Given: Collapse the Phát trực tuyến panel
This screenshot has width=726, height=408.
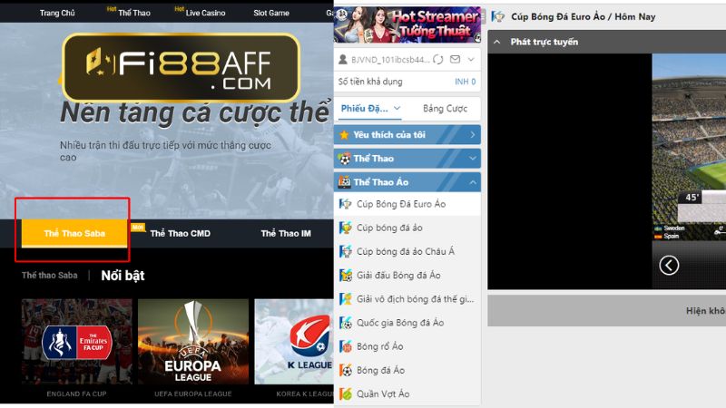Looking at the screenshot, I should point(496,42).
